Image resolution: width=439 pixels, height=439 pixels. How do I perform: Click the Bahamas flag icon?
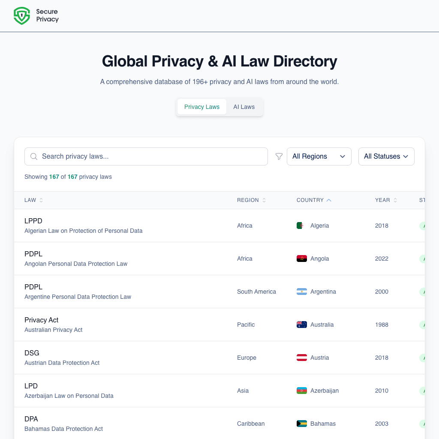coord(302,424)
